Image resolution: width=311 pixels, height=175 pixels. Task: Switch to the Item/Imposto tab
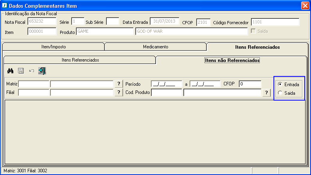(54, 47)
